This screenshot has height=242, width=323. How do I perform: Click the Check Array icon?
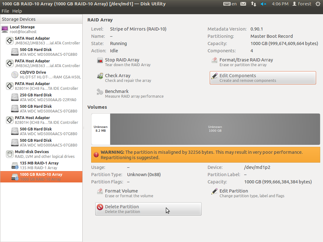(100, 76)
